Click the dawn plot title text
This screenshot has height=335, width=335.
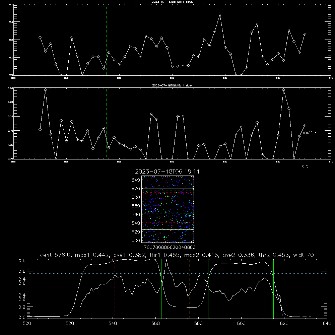[x=172, y=2]
